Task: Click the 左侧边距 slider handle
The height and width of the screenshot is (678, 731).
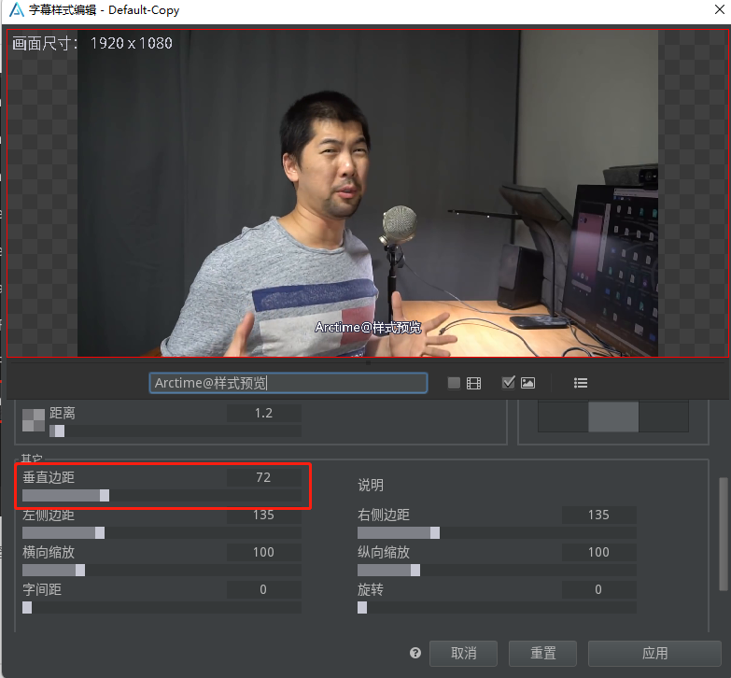Action: pyautogui.click(x=100, y=532)
